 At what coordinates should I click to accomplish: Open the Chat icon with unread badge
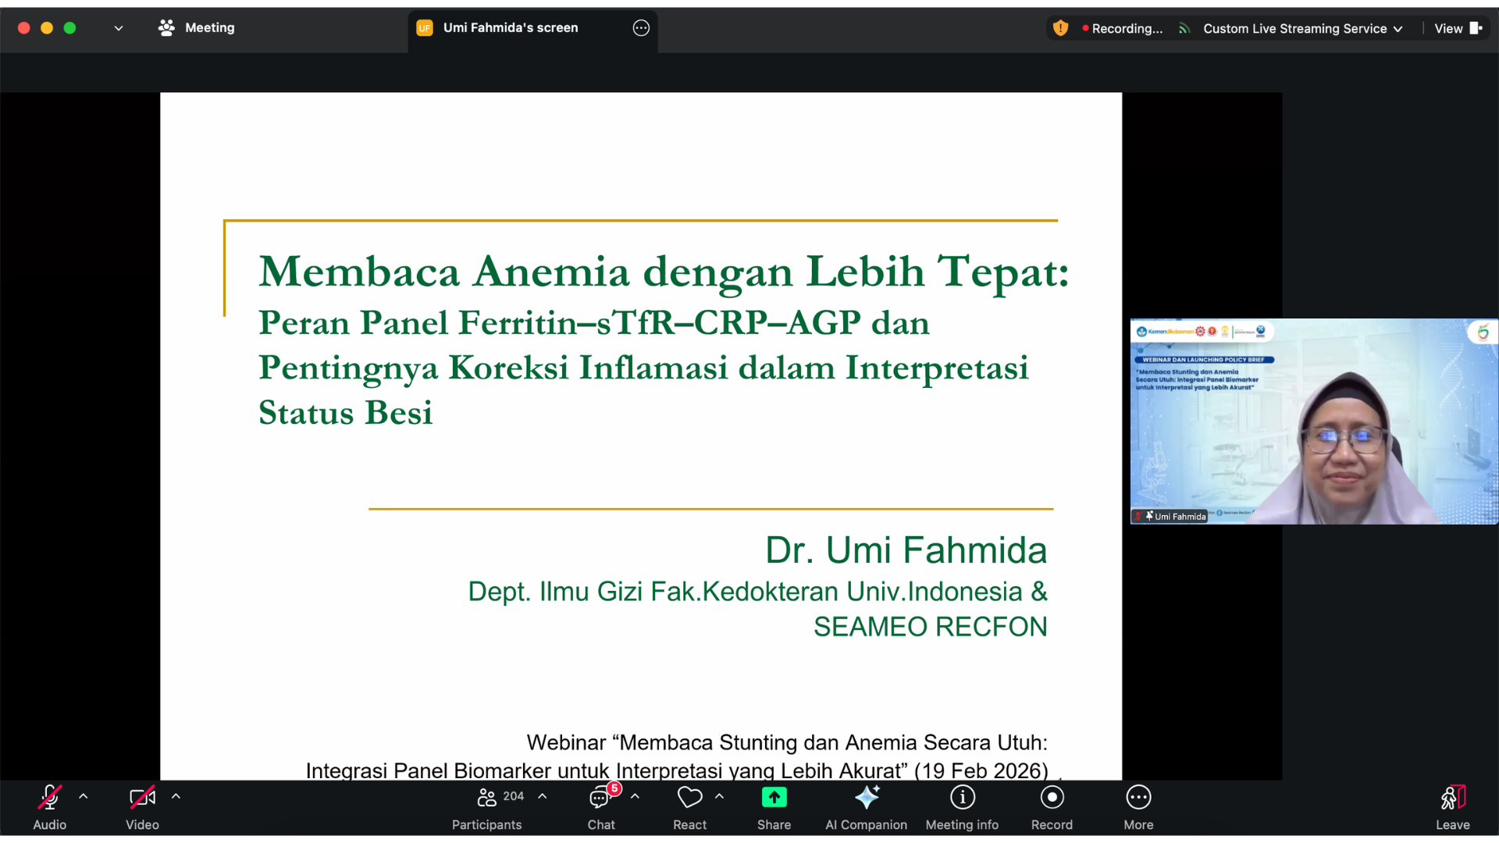tap(600, 798)
